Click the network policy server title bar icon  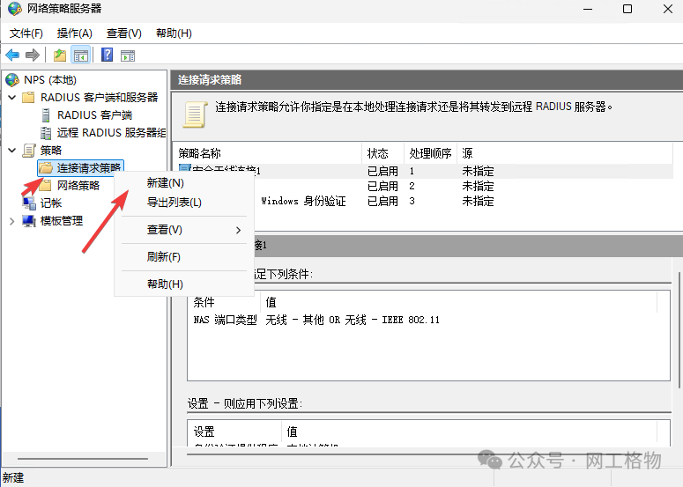15,9
